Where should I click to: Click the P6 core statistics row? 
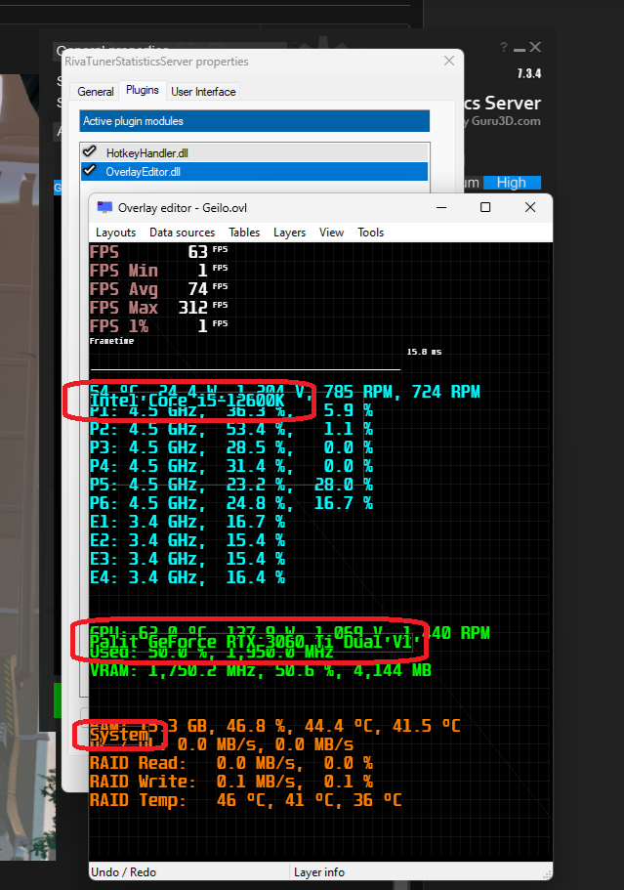click(x=230, y=503)
